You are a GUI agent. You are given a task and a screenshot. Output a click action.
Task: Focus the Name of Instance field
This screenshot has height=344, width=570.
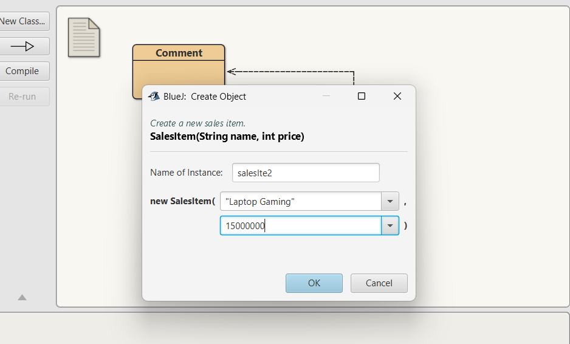click(305, 173)
